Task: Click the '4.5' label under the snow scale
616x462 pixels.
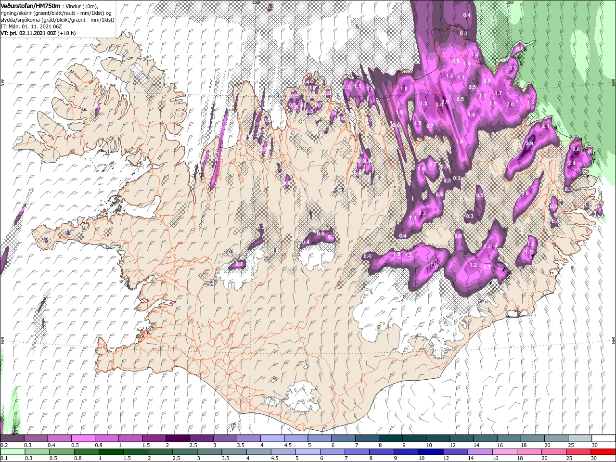Action: coord(288,445)
